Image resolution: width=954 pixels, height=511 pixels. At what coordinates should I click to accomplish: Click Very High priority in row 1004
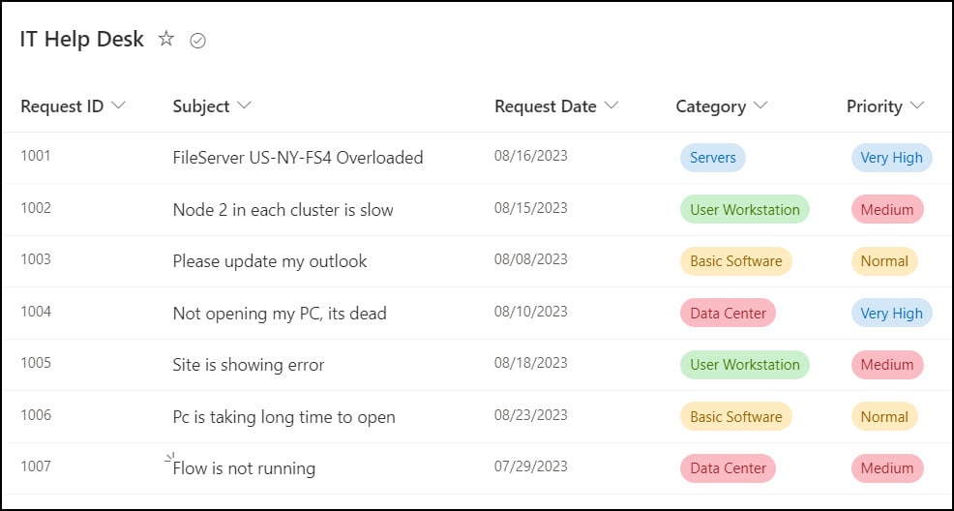tap(891, 314)
